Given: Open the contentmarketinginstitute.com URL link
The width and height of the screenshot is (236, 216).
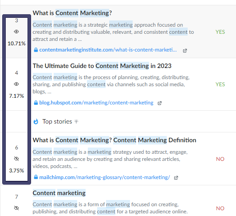Looking at the screenshot, I should pos(108,50).
